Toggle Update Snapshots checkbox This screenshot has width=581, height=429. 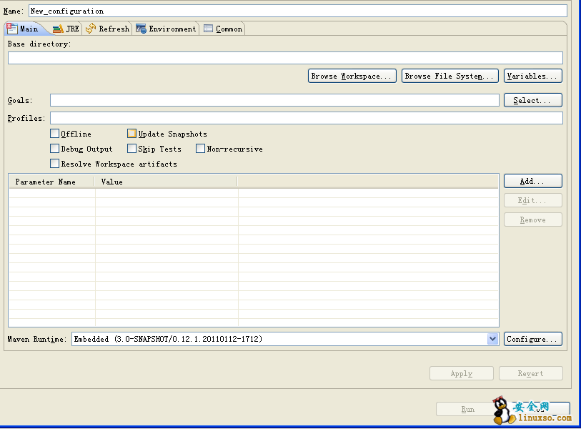[132, 134]
